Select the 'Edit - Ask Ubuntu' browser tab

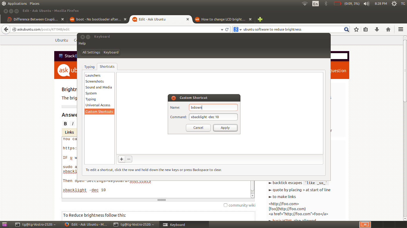point(161,19)
